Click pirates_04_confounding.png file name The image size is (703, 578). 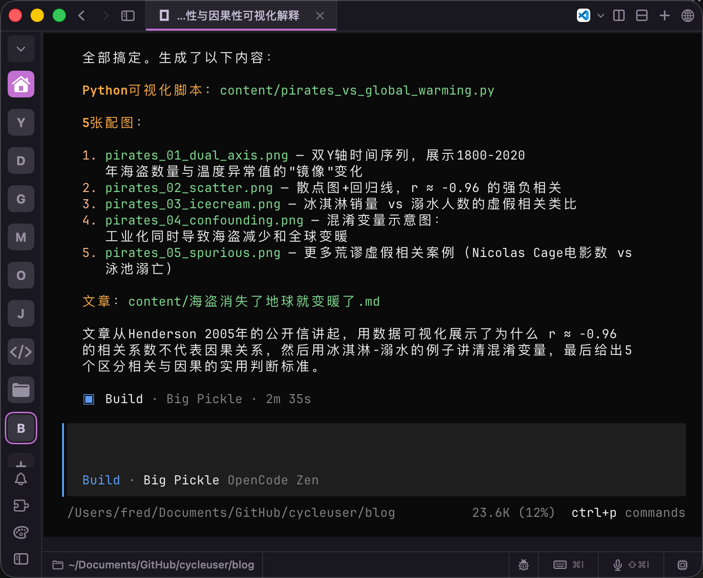[x=204, y=220]
